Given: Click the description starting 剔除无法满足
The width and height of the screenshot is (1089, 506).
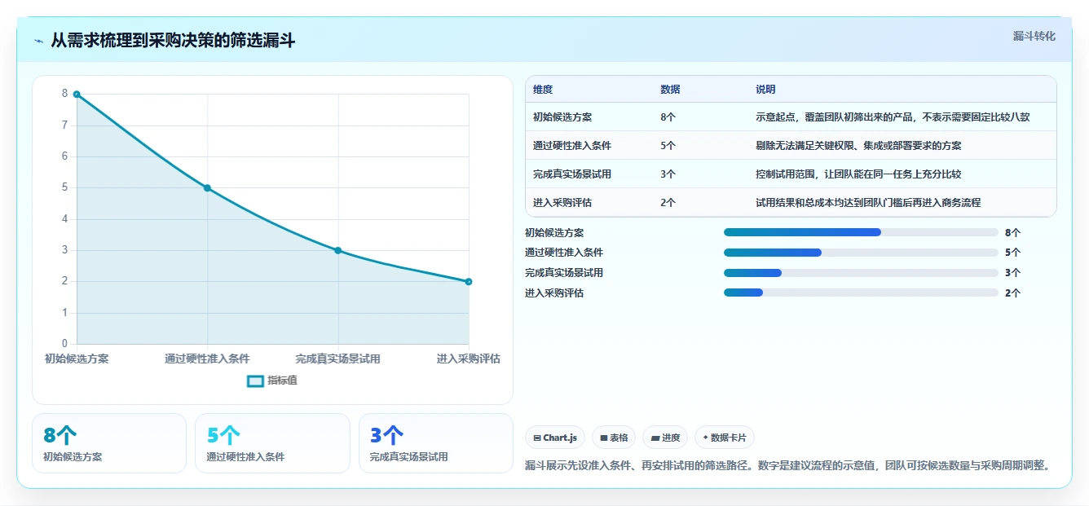Looking at the screenshot, I should click(x=858, y=146).
